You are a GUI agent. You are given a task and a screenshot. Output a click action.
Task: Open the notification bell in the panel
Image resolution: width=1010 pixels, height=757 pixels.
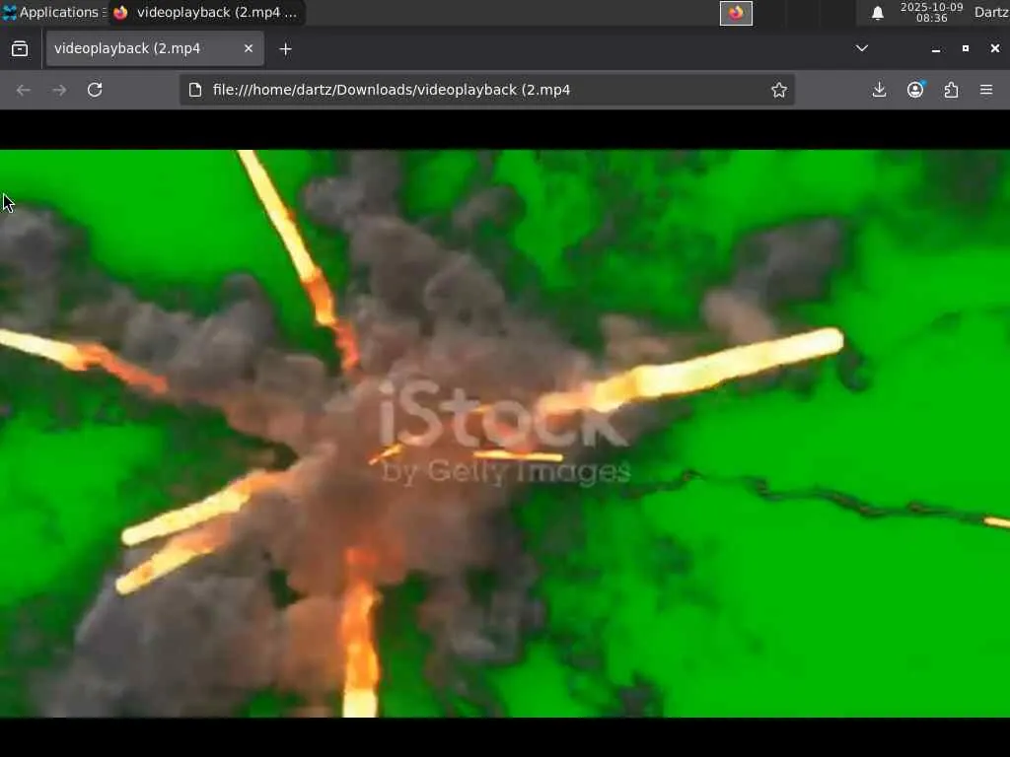pyautogui.click(x=877, y=13)
